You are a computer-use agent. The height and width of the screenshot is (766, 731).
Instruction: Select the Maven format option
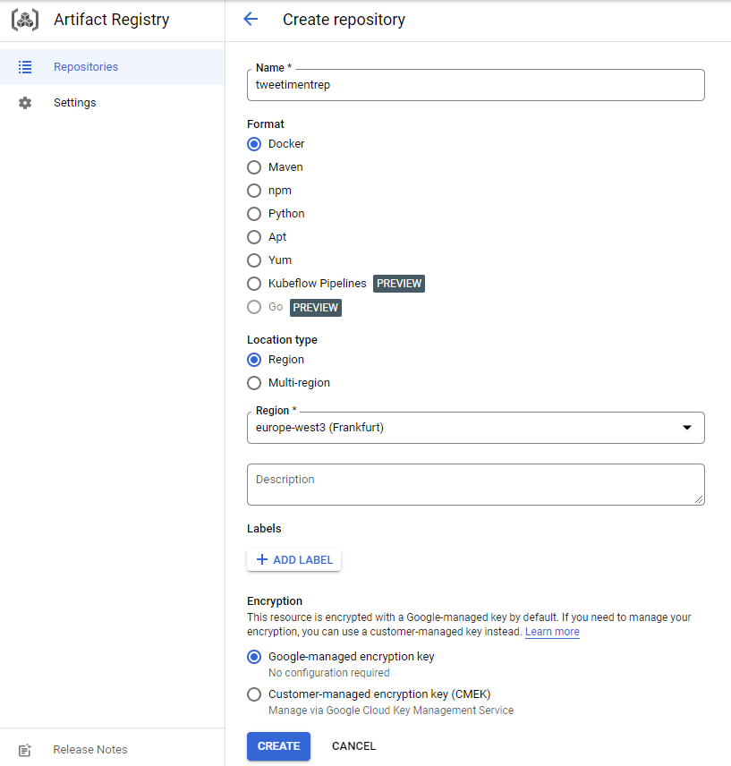pyautogui.click(x=254, y=167)
